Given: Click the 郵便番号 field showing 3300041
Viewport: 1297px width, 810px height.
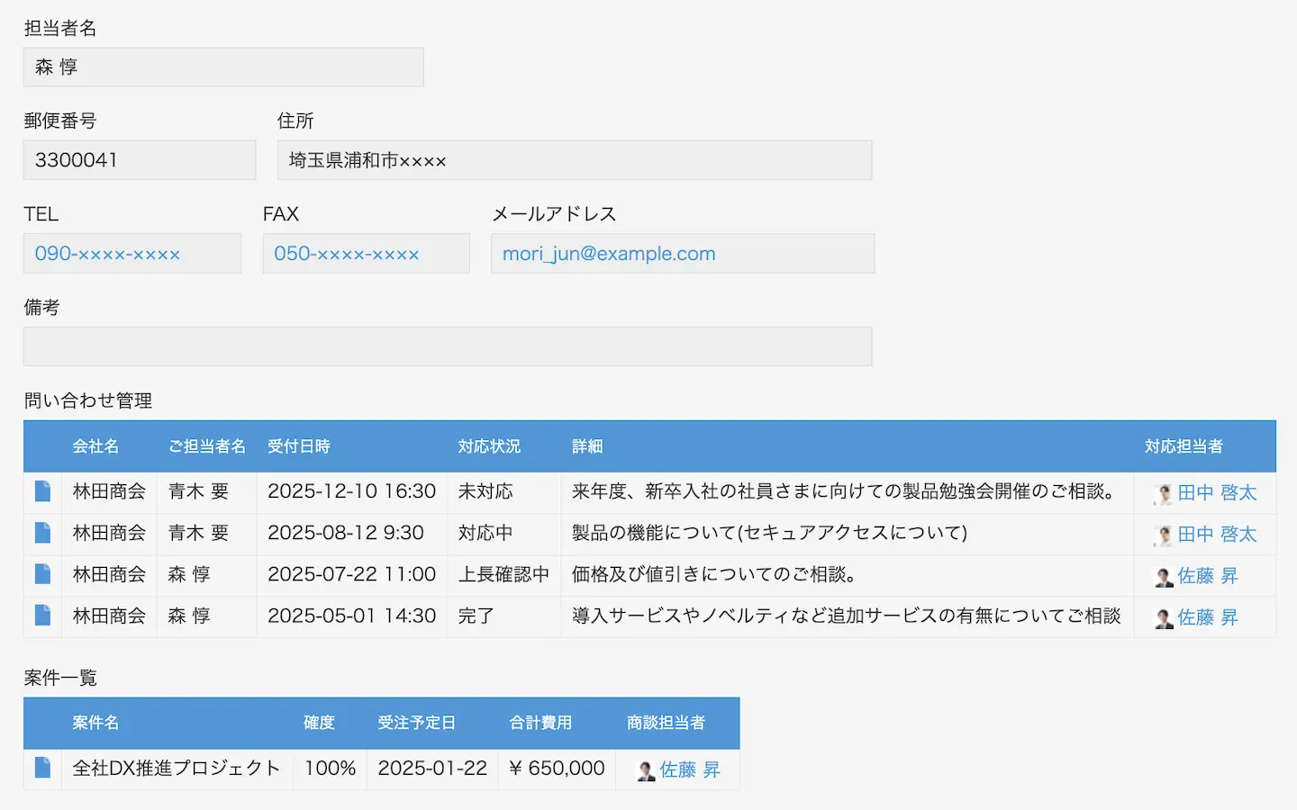Looking at the screenshot, I should [x=140, y=160].
